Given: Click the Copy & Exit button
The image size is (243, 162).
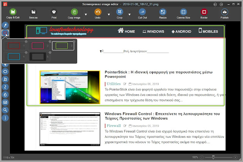Looking at the screenshot, I should click(x=13, y=14).
